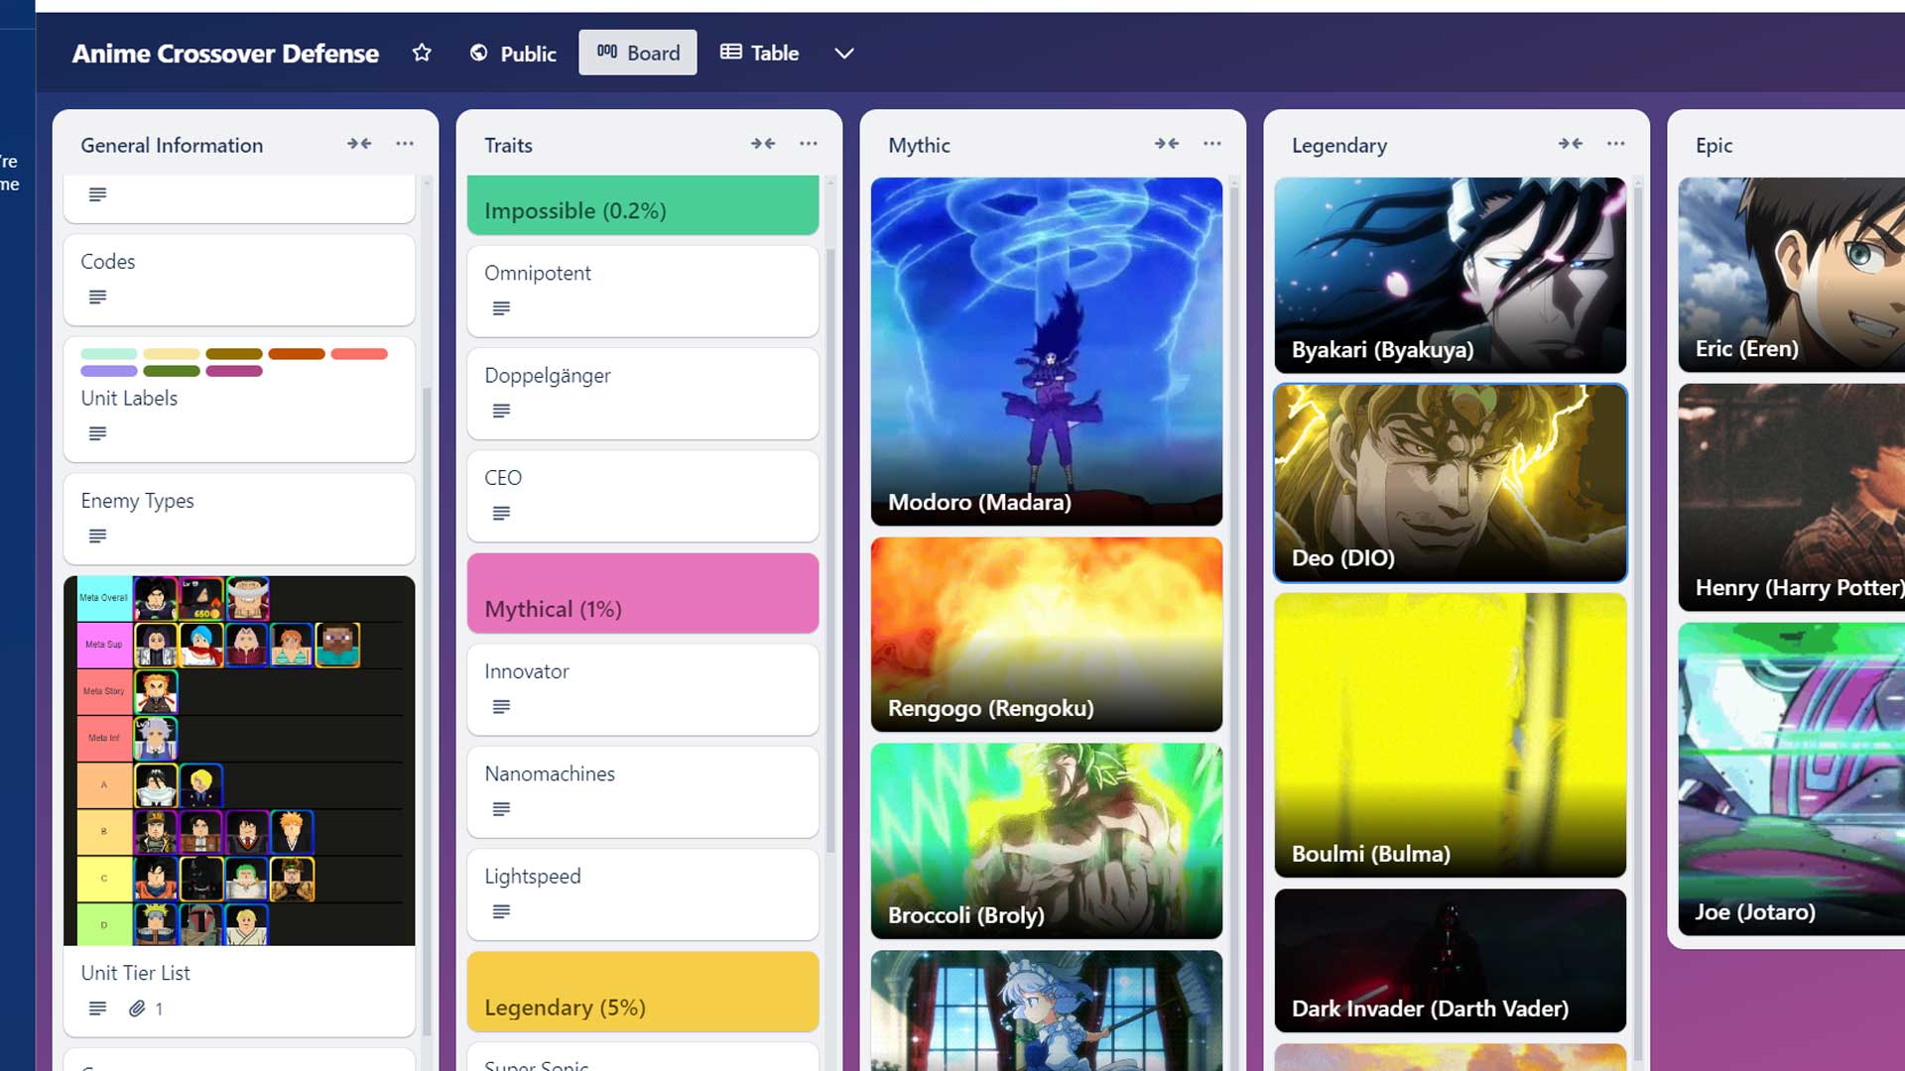Switch to the Table view
Image resolution: width=1905 pixels, height=1071 pixels.
(x=759, y=53)
